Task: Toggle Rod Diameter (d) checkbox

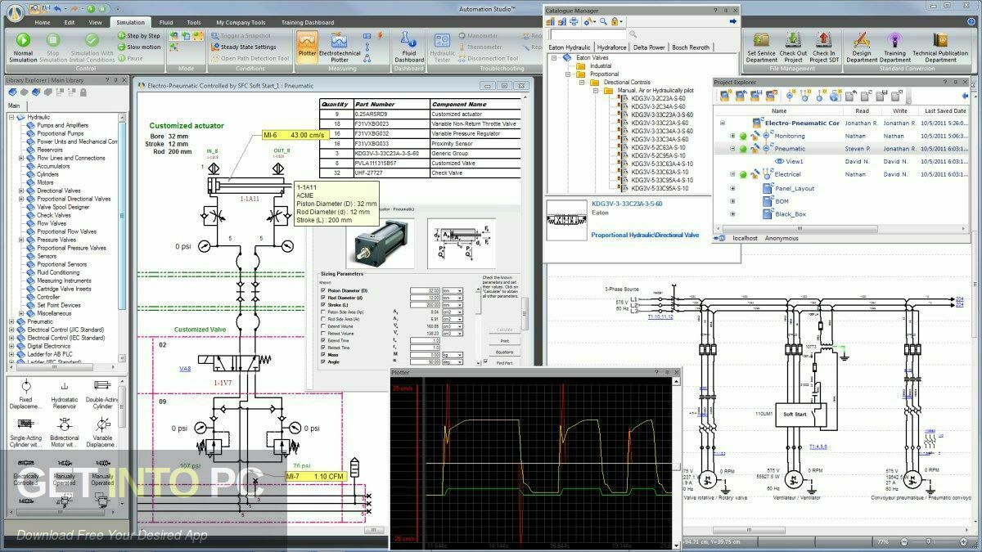Action: (x=323, y=298)
